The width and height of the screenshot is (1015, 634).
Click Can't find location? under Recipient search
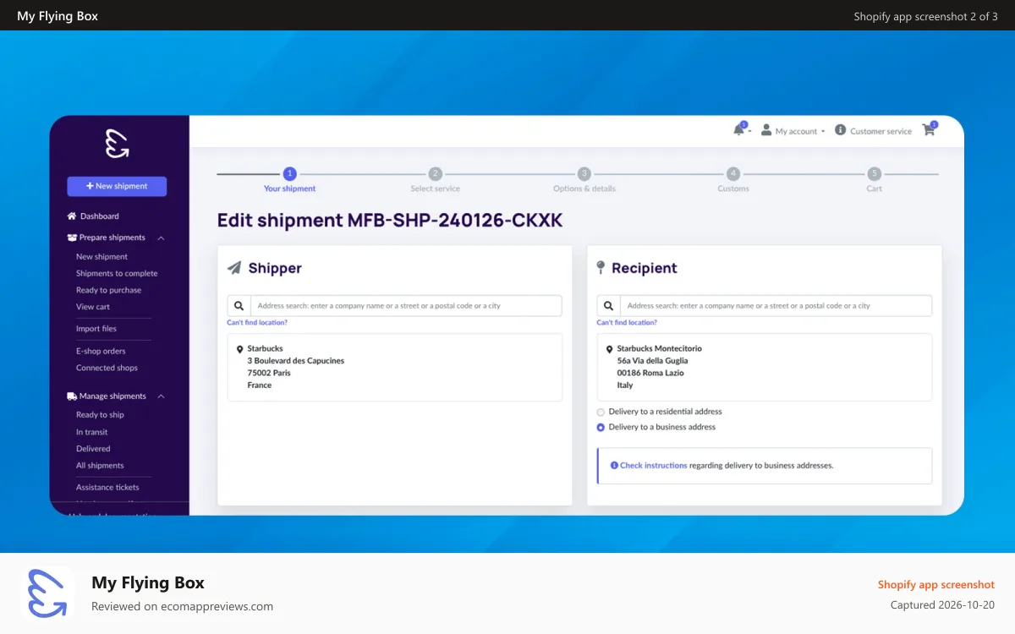point(627,323)
